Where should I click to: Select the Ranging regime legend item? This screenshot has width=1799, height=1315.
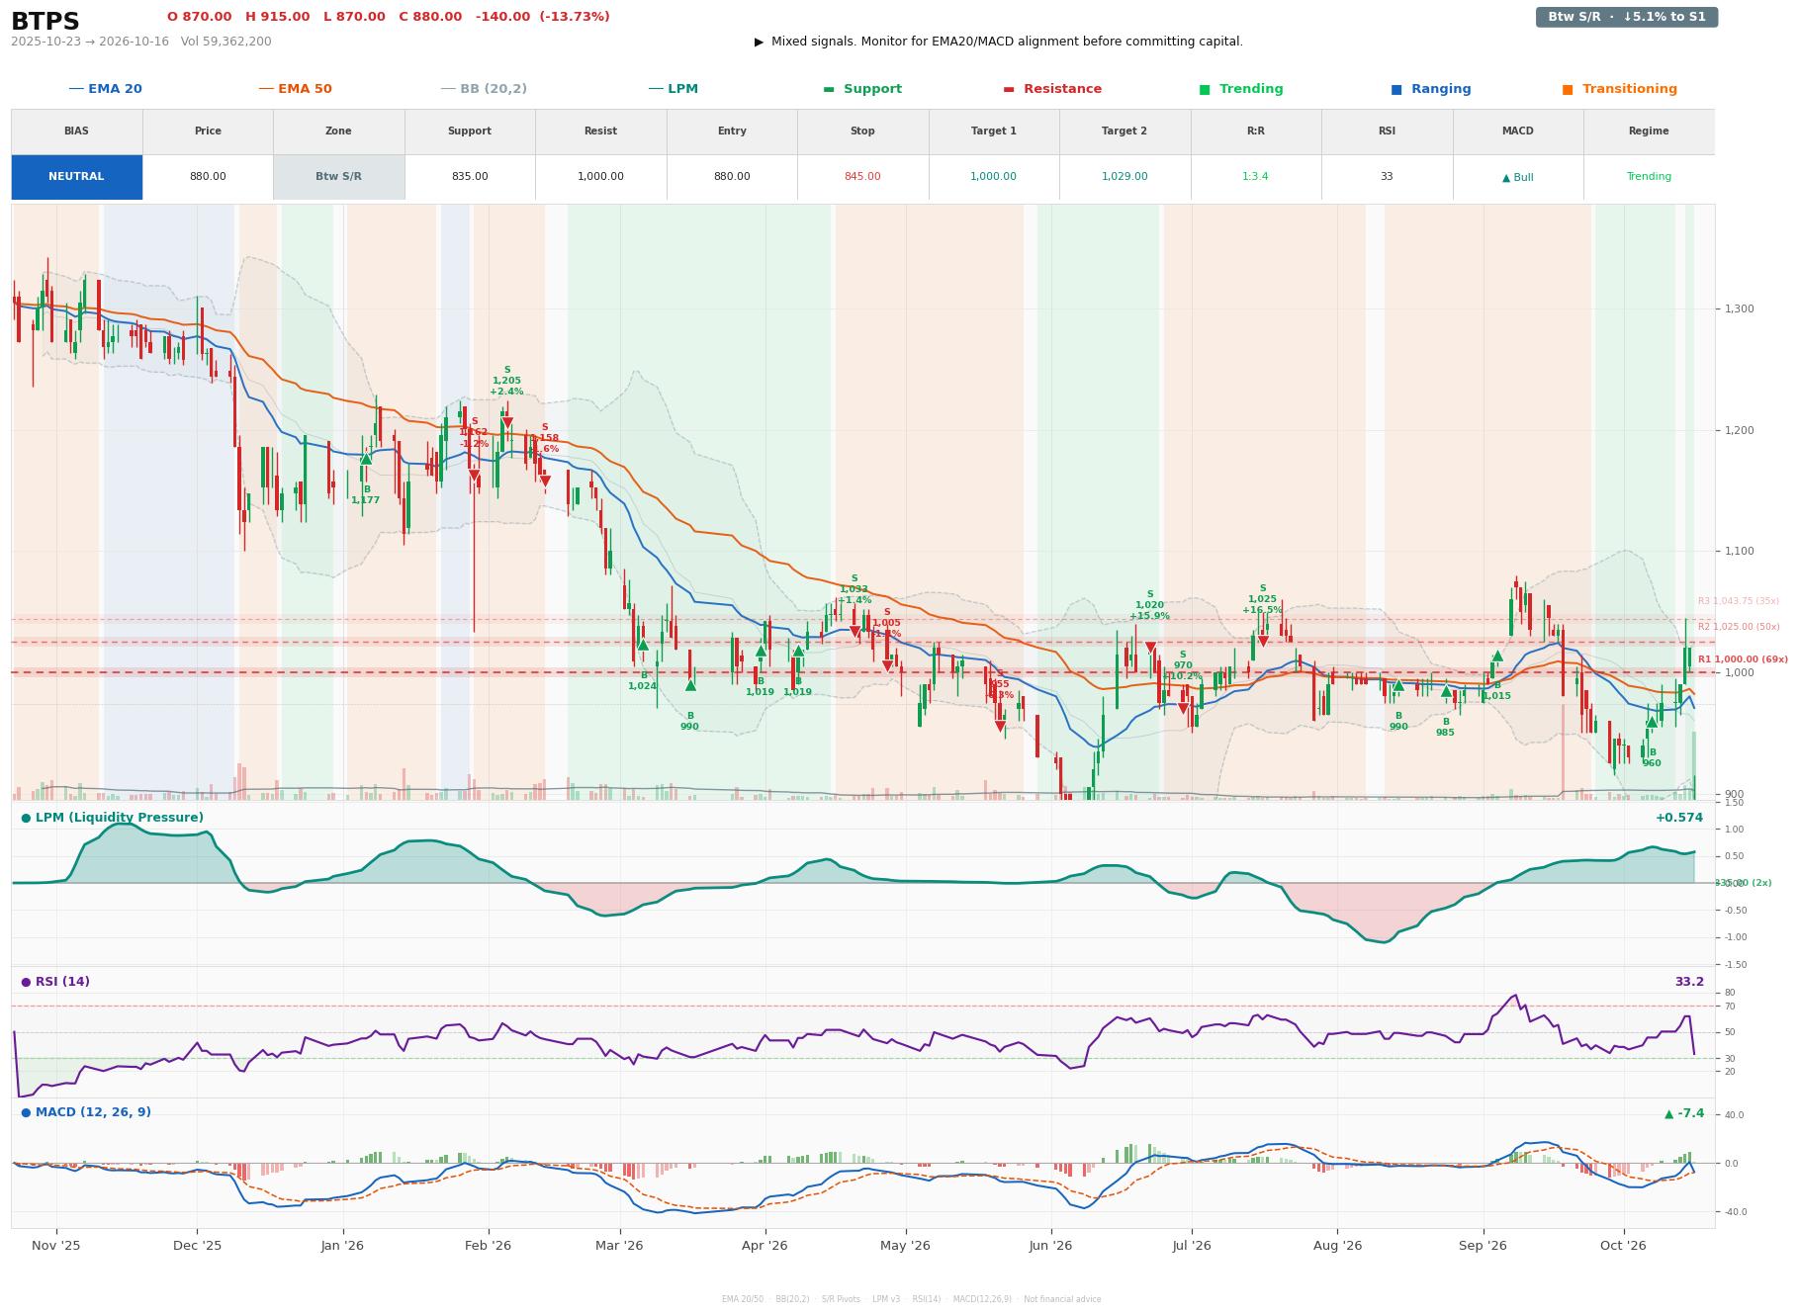pyautogui.click(x=1431, y=89)
